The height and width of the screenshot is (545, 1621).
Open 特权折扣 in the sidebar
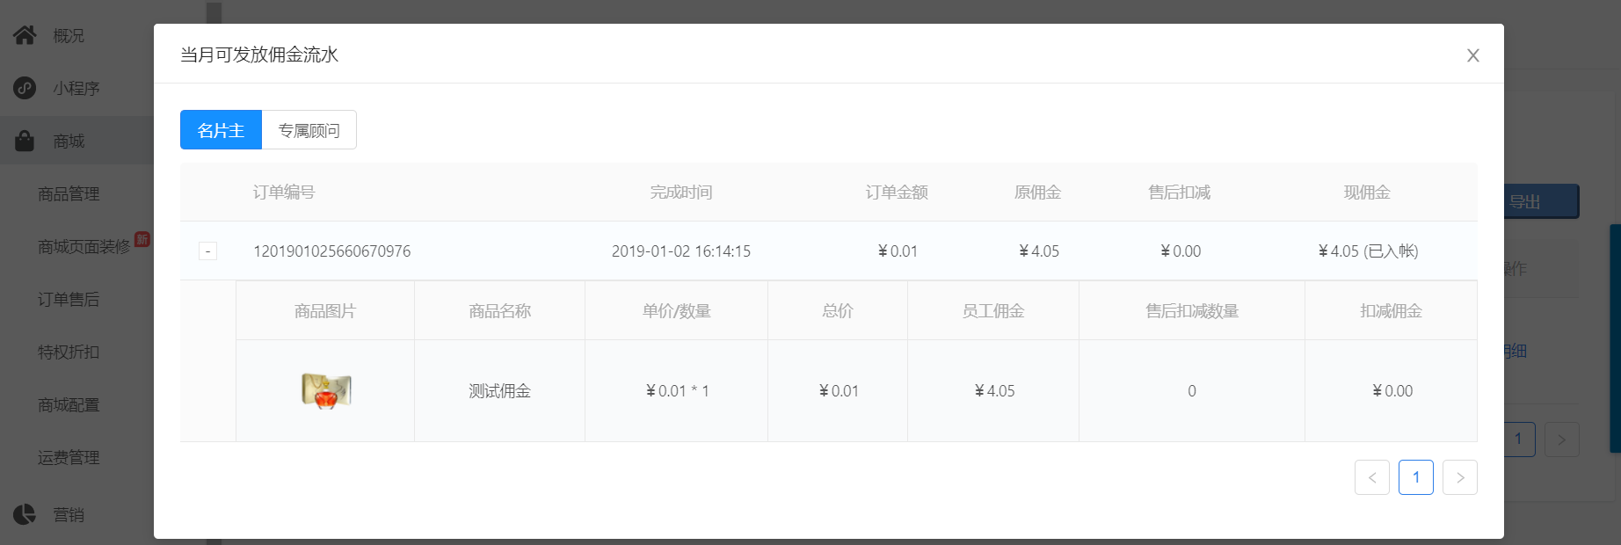[x=69, y=352]
